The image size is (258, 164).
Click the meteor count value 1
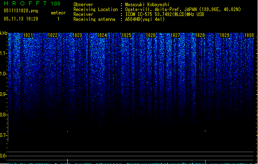pyautogui.click(x=58, y=19)
